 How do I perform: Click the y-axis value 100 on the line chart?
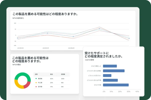[15, 23]
